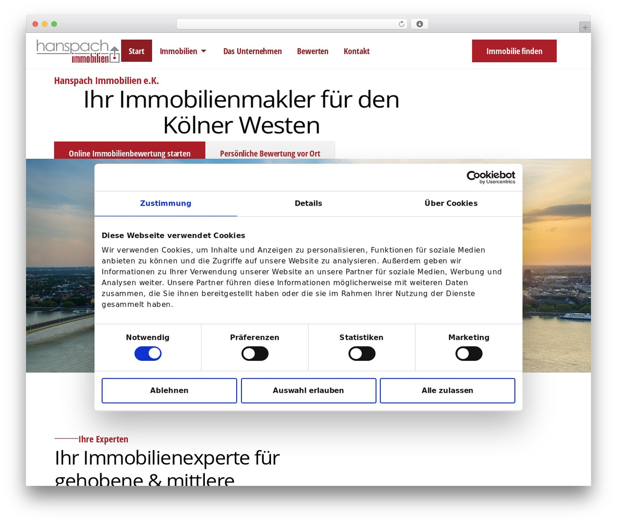The height and width of the screenshot is (523, 617).
Task: Click the Diese Webseite verwendet Cookies heading
Action: 174,235
